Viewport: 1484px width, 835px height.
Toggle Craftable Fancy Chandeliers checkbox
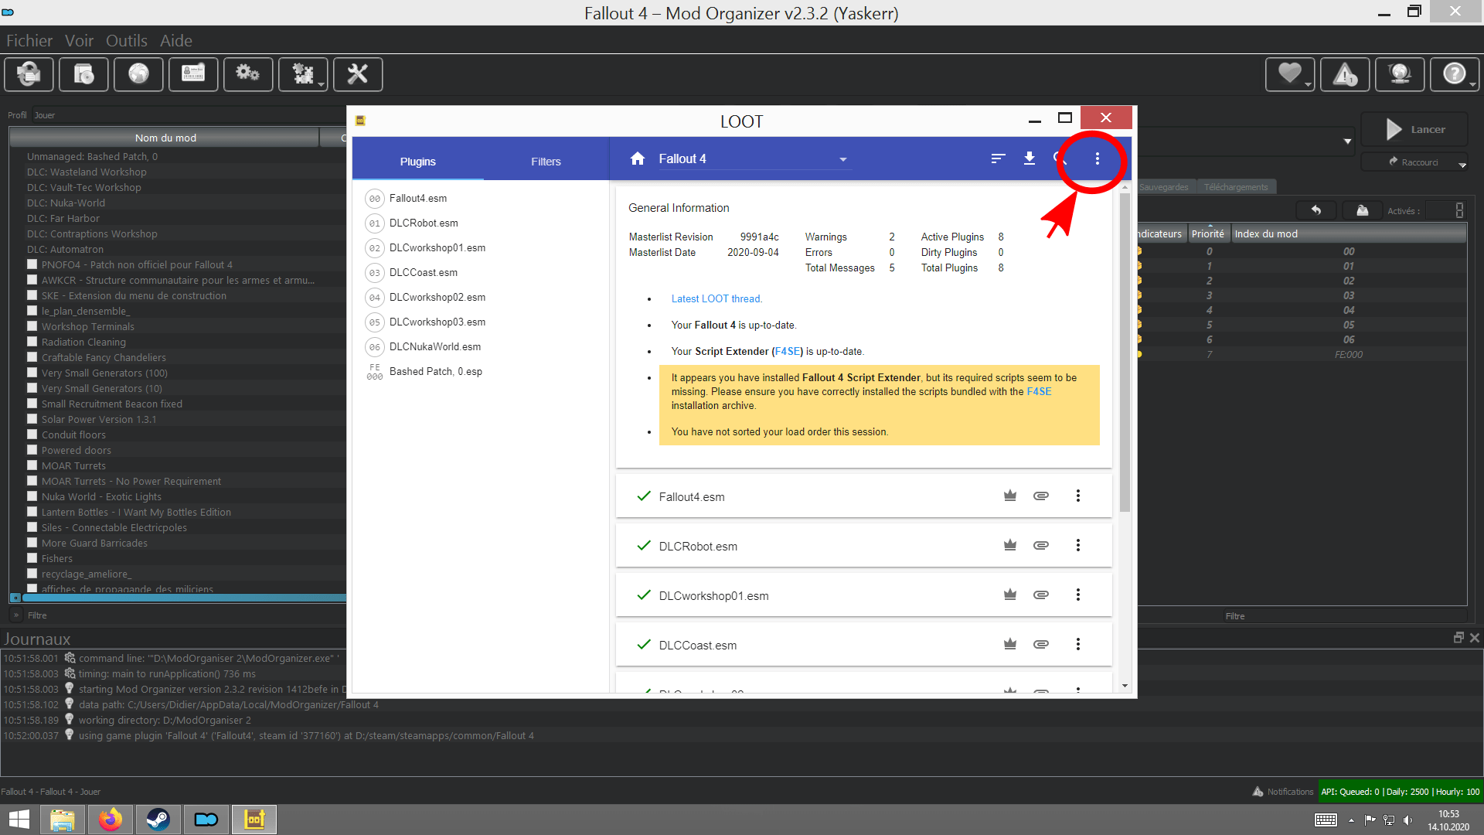coord(32,357)
